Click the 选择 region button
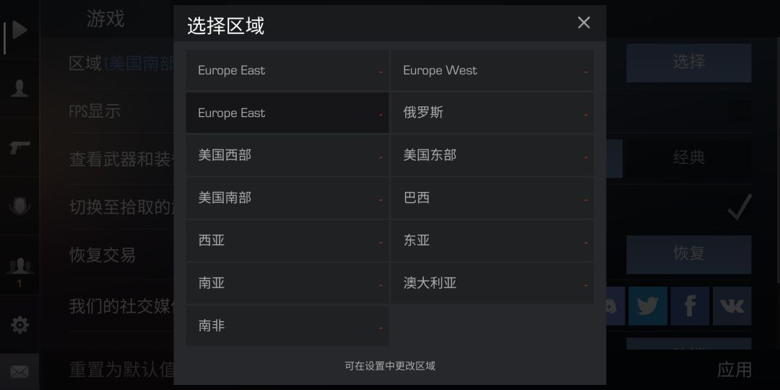The height and width of the screenshot is (390, 780). click(x=689, y=63)
